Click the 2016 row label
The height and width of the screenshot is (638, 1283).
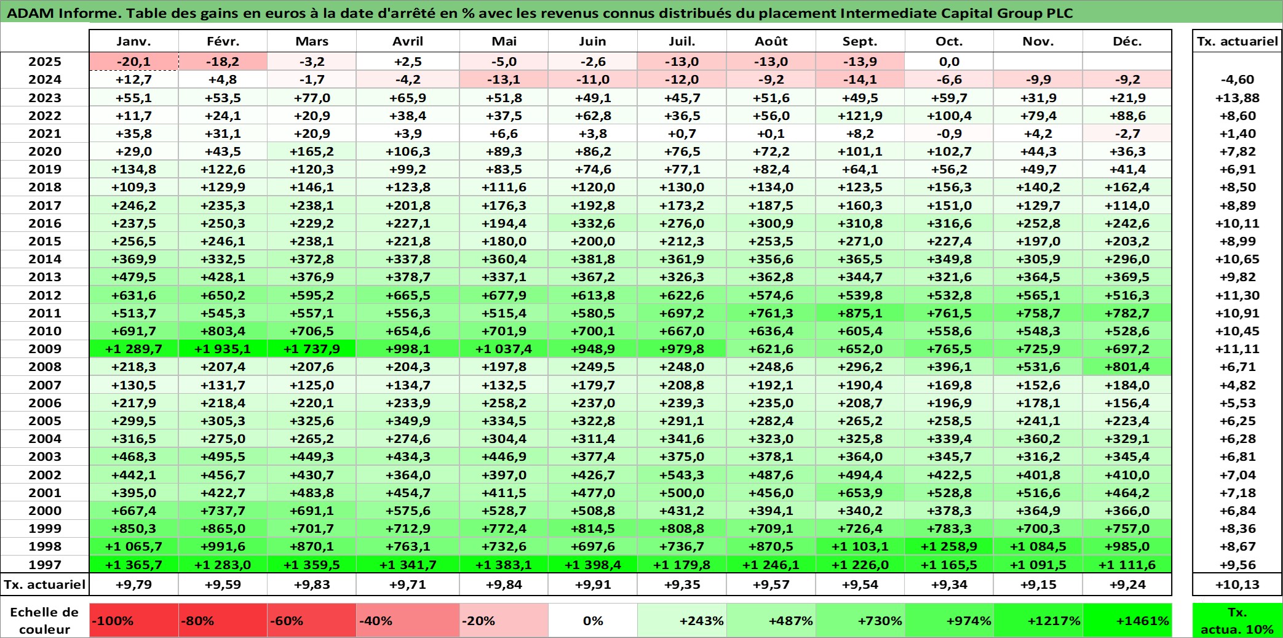pyautogui.click(x=45, y=223)
